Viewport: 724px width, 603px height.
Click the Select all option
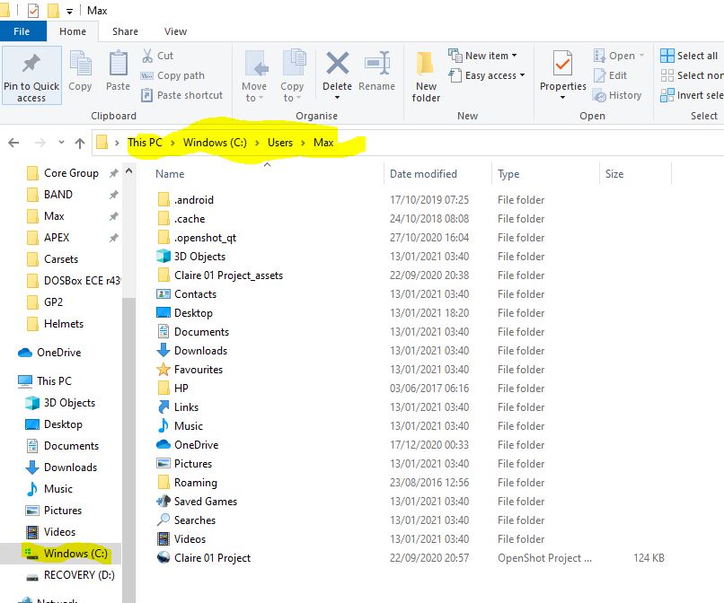point(689,56)
